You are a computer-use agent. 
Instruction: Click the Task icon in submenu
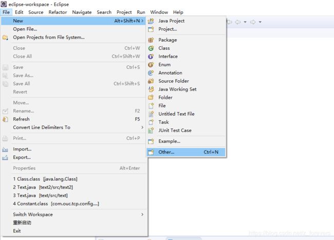click(x=151, y=122)
